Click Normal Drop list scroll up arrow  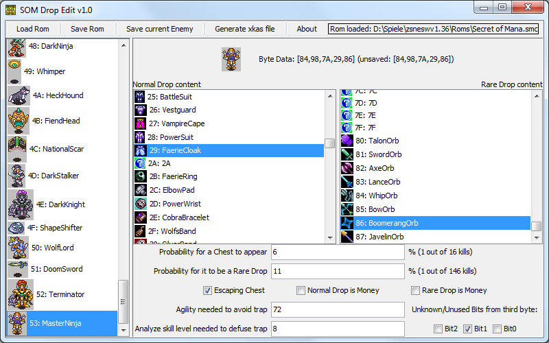(x=329, y=96)
